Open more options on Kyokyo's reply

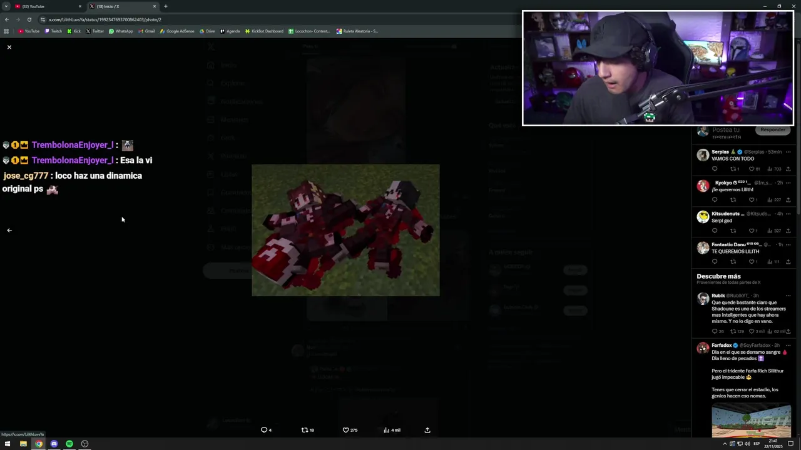pos(788,183)
